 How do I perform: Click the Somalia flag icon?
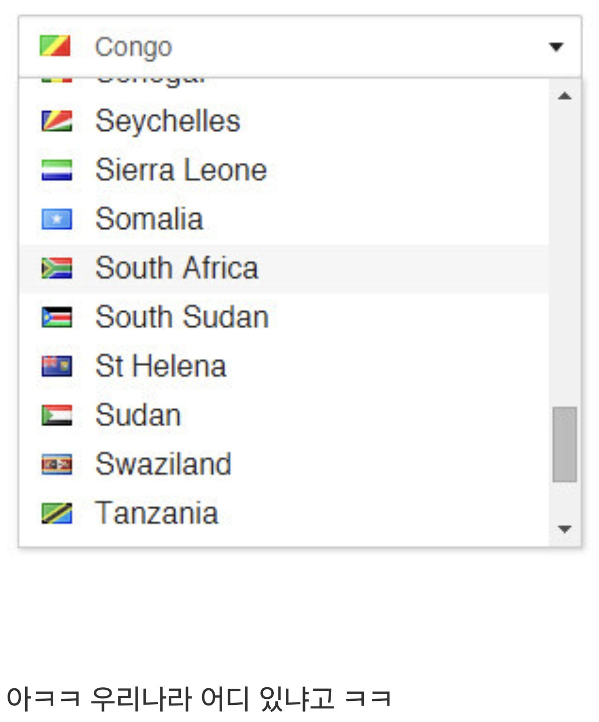point(56,219)
